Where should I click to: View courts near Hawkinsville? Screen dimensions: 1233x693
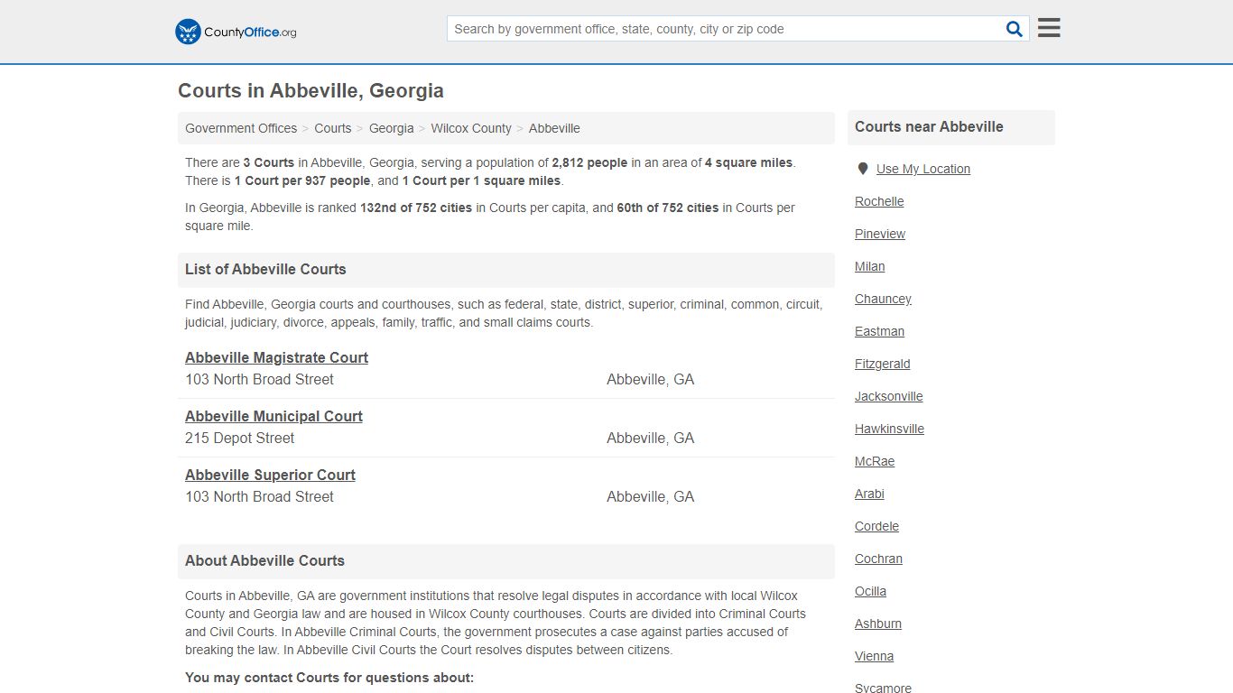point(889,429)
